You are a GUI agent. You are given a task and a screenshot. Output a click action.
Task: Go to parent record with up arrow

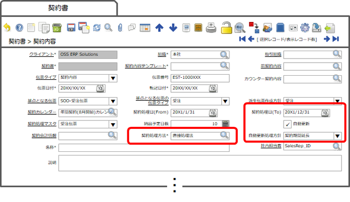coord(159,28)
